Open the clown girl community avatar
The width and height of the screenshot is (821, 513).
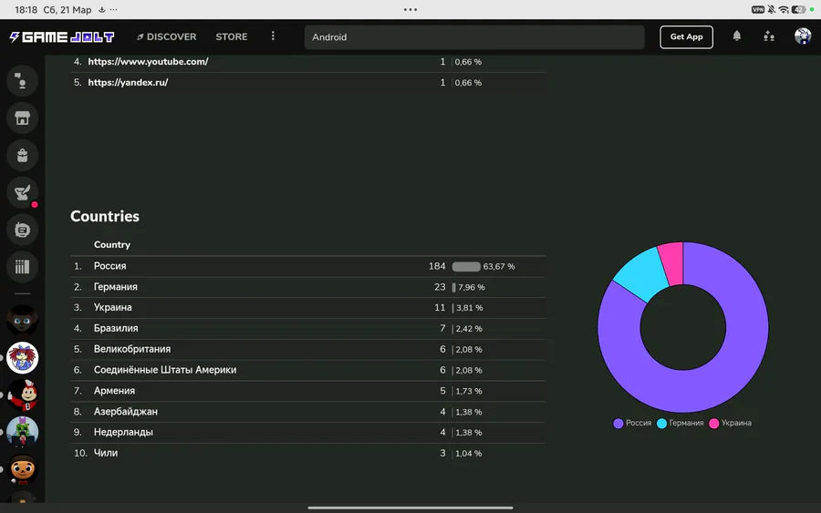tap(22, 358)
